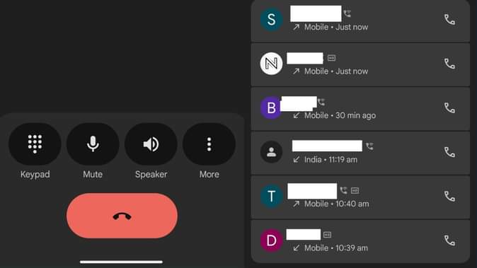The image size is (477, 268).
Task: Tap the teal T contact avatar
Action: point(271,197)
